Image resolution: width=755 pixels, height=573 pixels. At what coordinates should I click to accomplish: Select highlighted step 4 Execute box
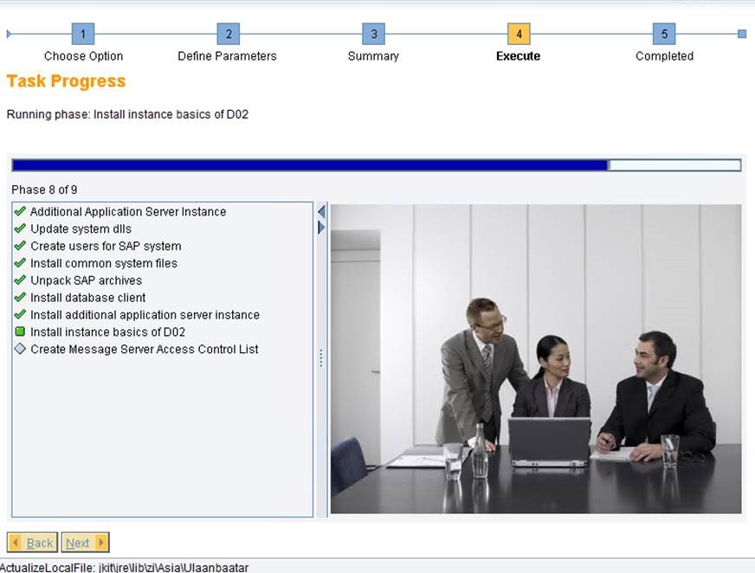tap(519, 34)
